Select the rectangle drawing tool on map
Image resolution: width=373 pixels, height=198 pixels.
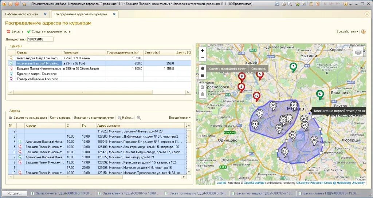click(203, 76)
